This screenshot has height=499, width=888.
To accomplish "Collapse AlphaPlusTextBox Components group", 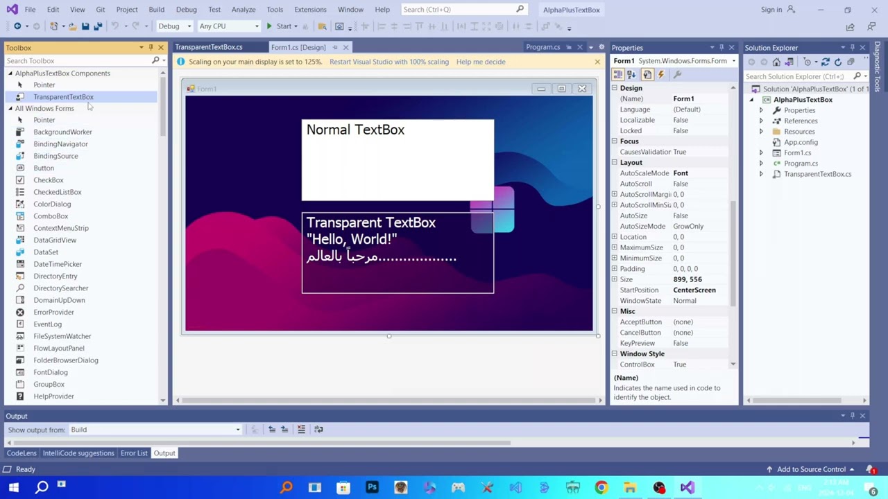I will pos(10,73).
